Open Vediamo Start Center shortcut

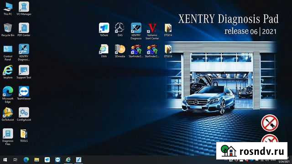click(152, 31)
